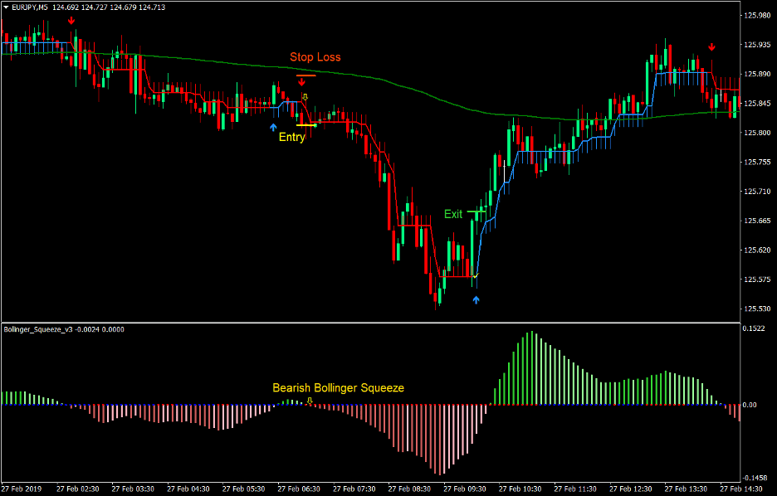Click the blue arrow under the Exit point

[x=476, y=300]
